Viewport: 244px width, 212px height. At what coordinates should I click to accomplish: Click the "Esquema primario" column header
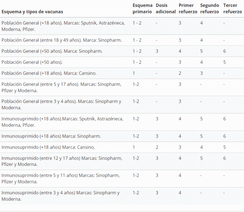142,9
